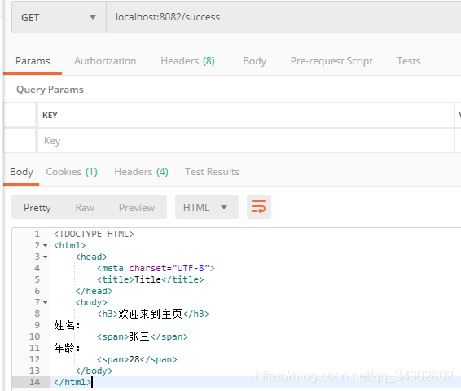
Task: Select the response Body tab
Action: pyautogui.click(x=21, y=172)
